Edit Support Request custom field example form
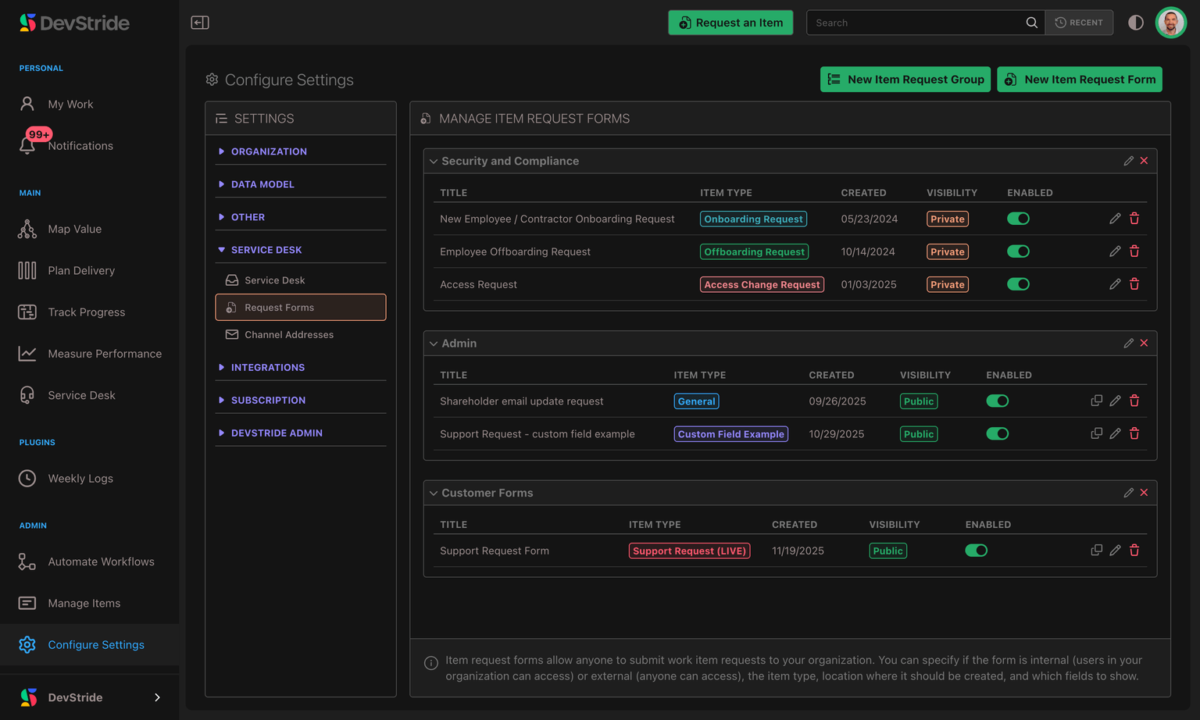This screenshot has width=1200, height=720. coord(1115,433)
